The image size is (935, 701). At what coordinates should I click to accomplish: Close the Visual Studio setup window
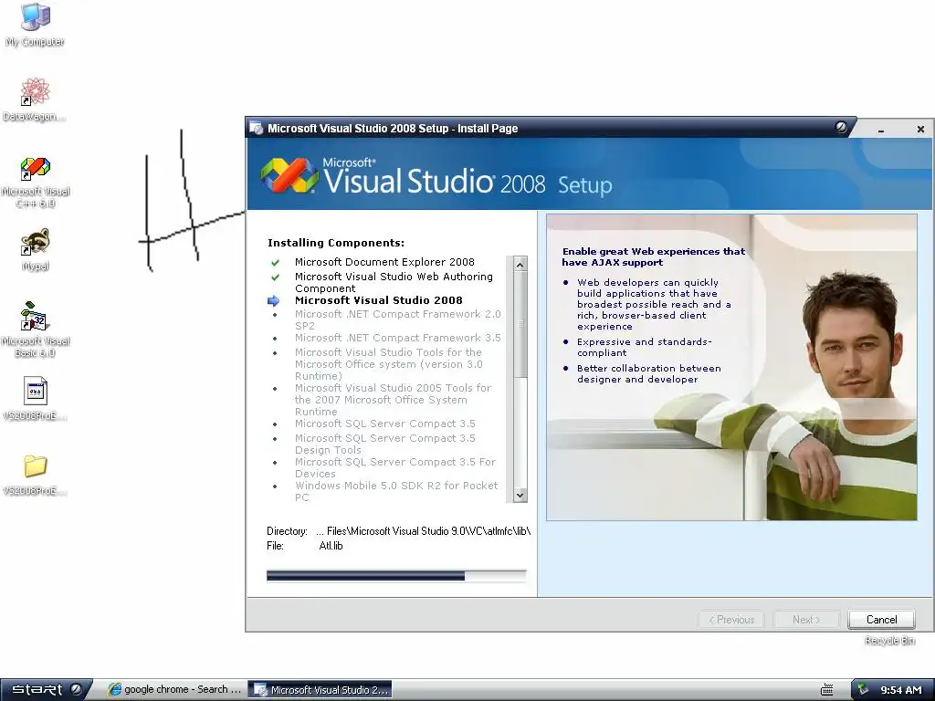920,130
